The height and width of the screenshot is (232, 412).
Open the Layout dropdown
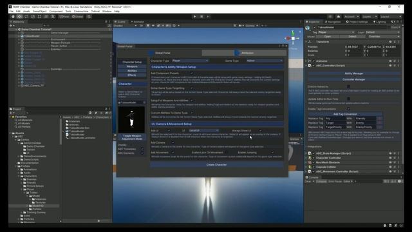[391, 17]
